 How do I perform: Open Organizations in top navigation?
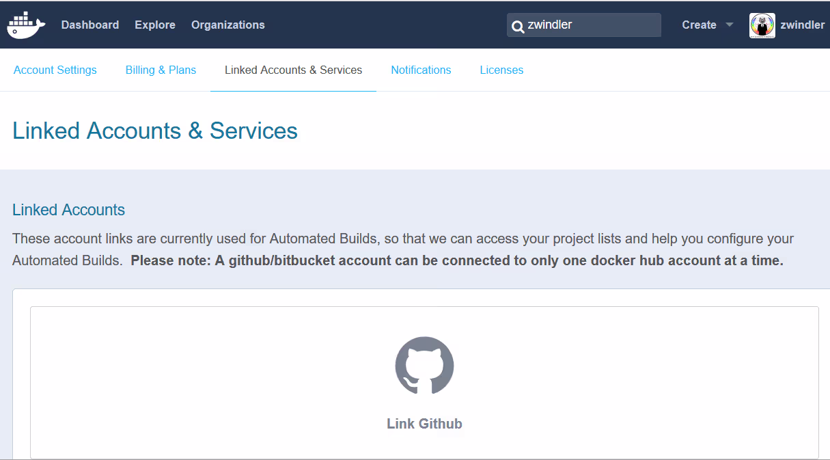(228, 25)
